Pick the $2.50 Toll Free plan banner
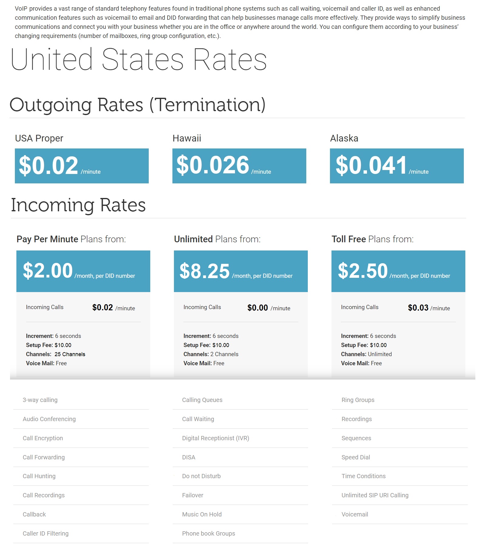Image resolution: width=479 pixels, height=555 pixels. [x=398, y=271]
